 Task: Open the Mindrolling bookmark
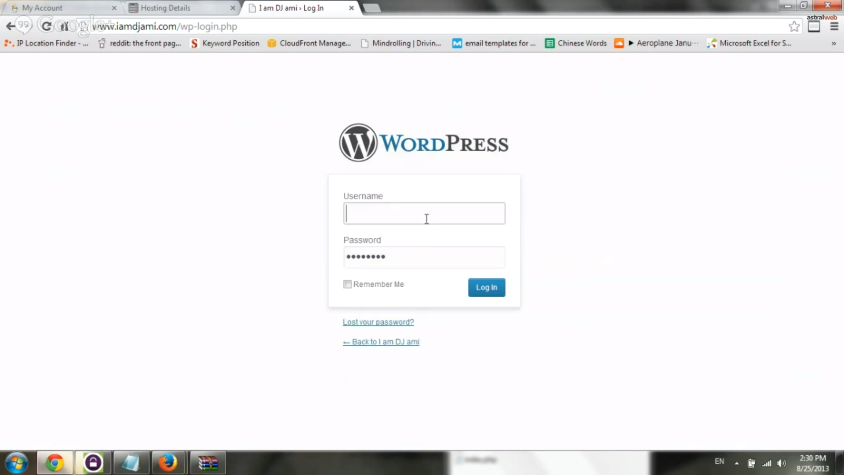(401, 43)
